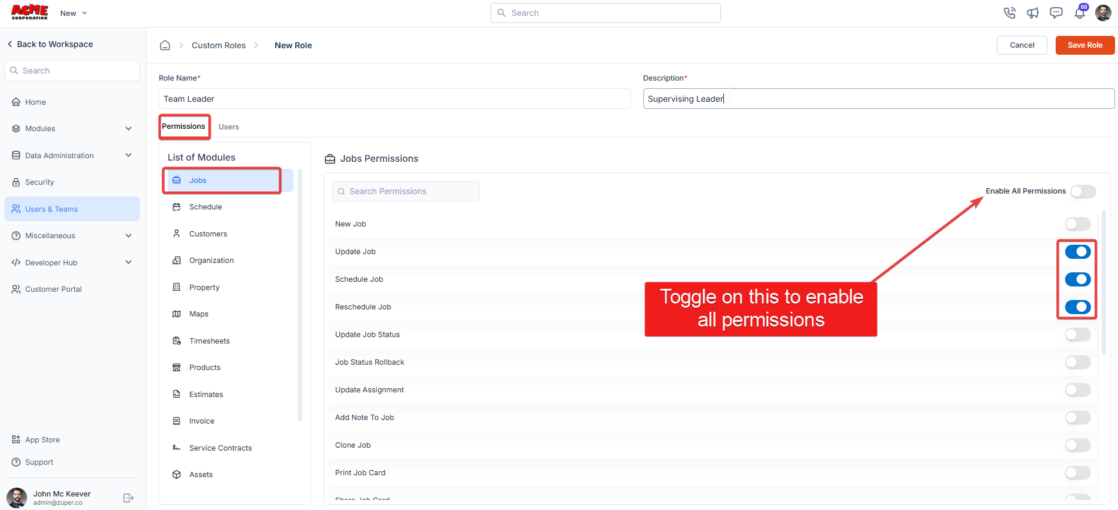Click the Maps icon in modules list
The image size is (1118, 510).
pos(176,314)
